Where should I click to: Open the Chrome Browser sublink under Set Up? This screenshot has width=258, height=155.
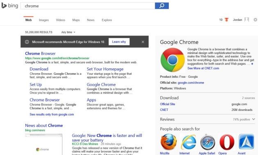(x=45, y=100)
